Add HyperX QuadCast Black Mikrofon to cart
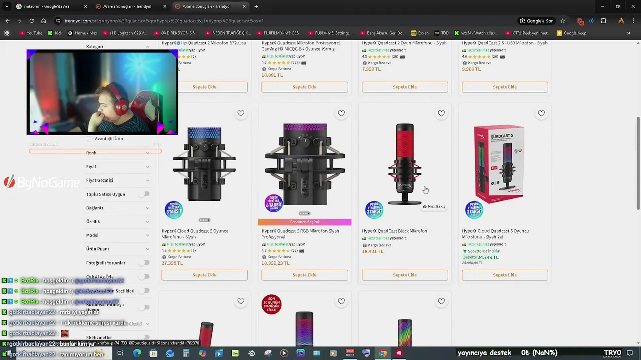 click(405, 275)
